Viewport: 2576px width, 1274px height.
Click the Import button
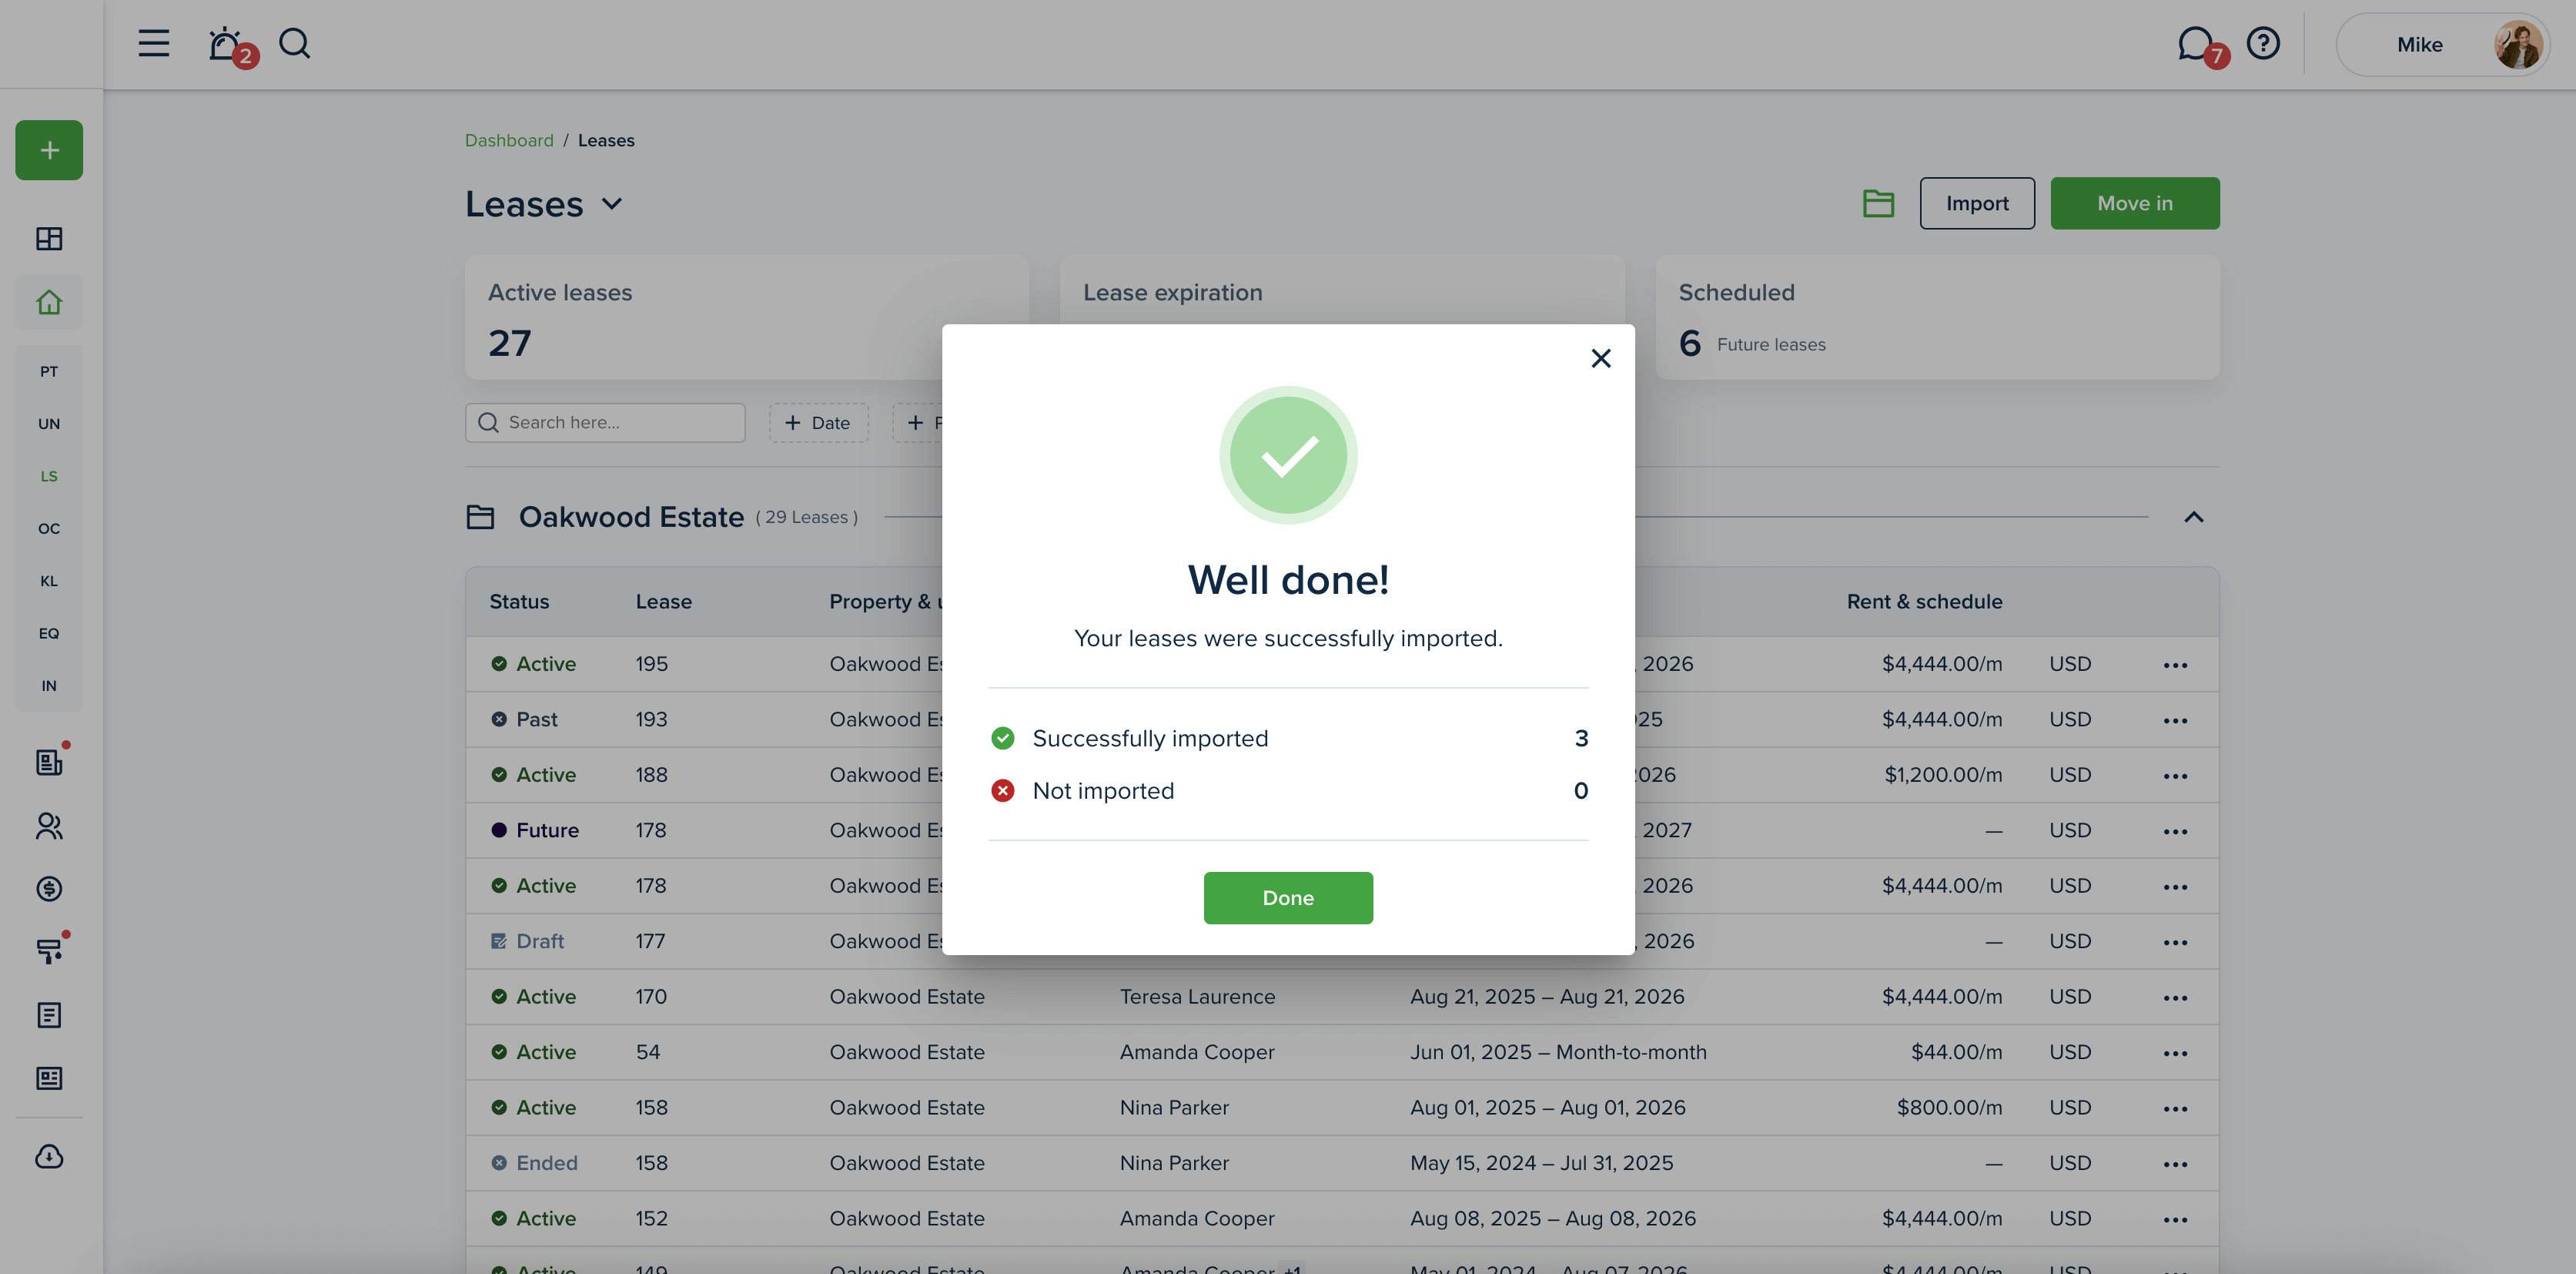pos(1976,203)
